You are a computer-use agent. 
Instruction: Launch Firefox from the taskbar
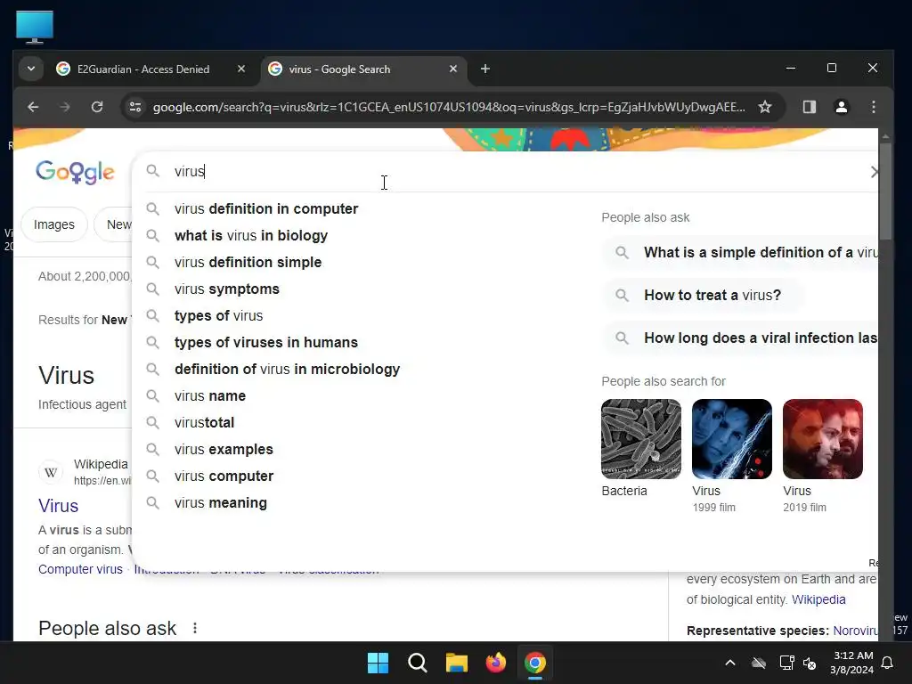pyautogui.click(x=495, y=663)
